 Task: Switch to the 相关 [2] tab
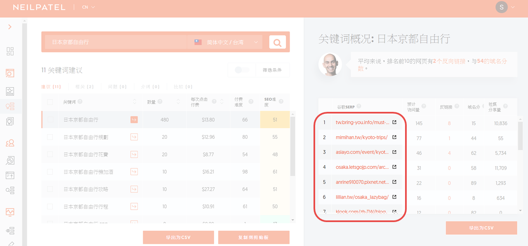click(x=84, y=87)
